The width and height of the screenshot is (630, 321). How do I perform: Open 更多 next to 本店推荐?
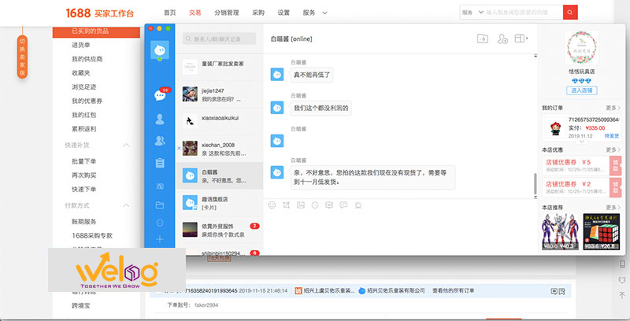(613, 208)
